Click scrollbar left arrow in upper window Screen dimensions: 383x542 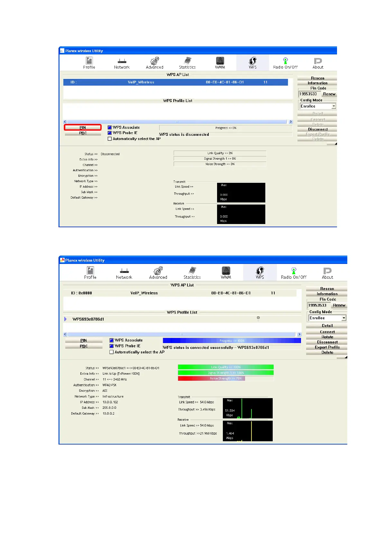(x=65, y=122)
